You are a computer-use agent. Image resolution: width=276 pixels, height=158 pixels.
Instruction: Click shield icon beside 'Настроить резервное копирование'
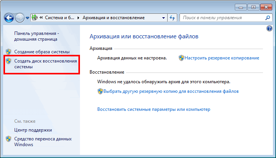click(x=181, y=58)
